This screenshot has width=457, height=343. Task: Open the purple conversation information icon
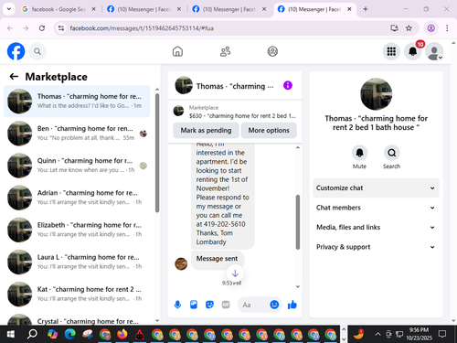288,85
